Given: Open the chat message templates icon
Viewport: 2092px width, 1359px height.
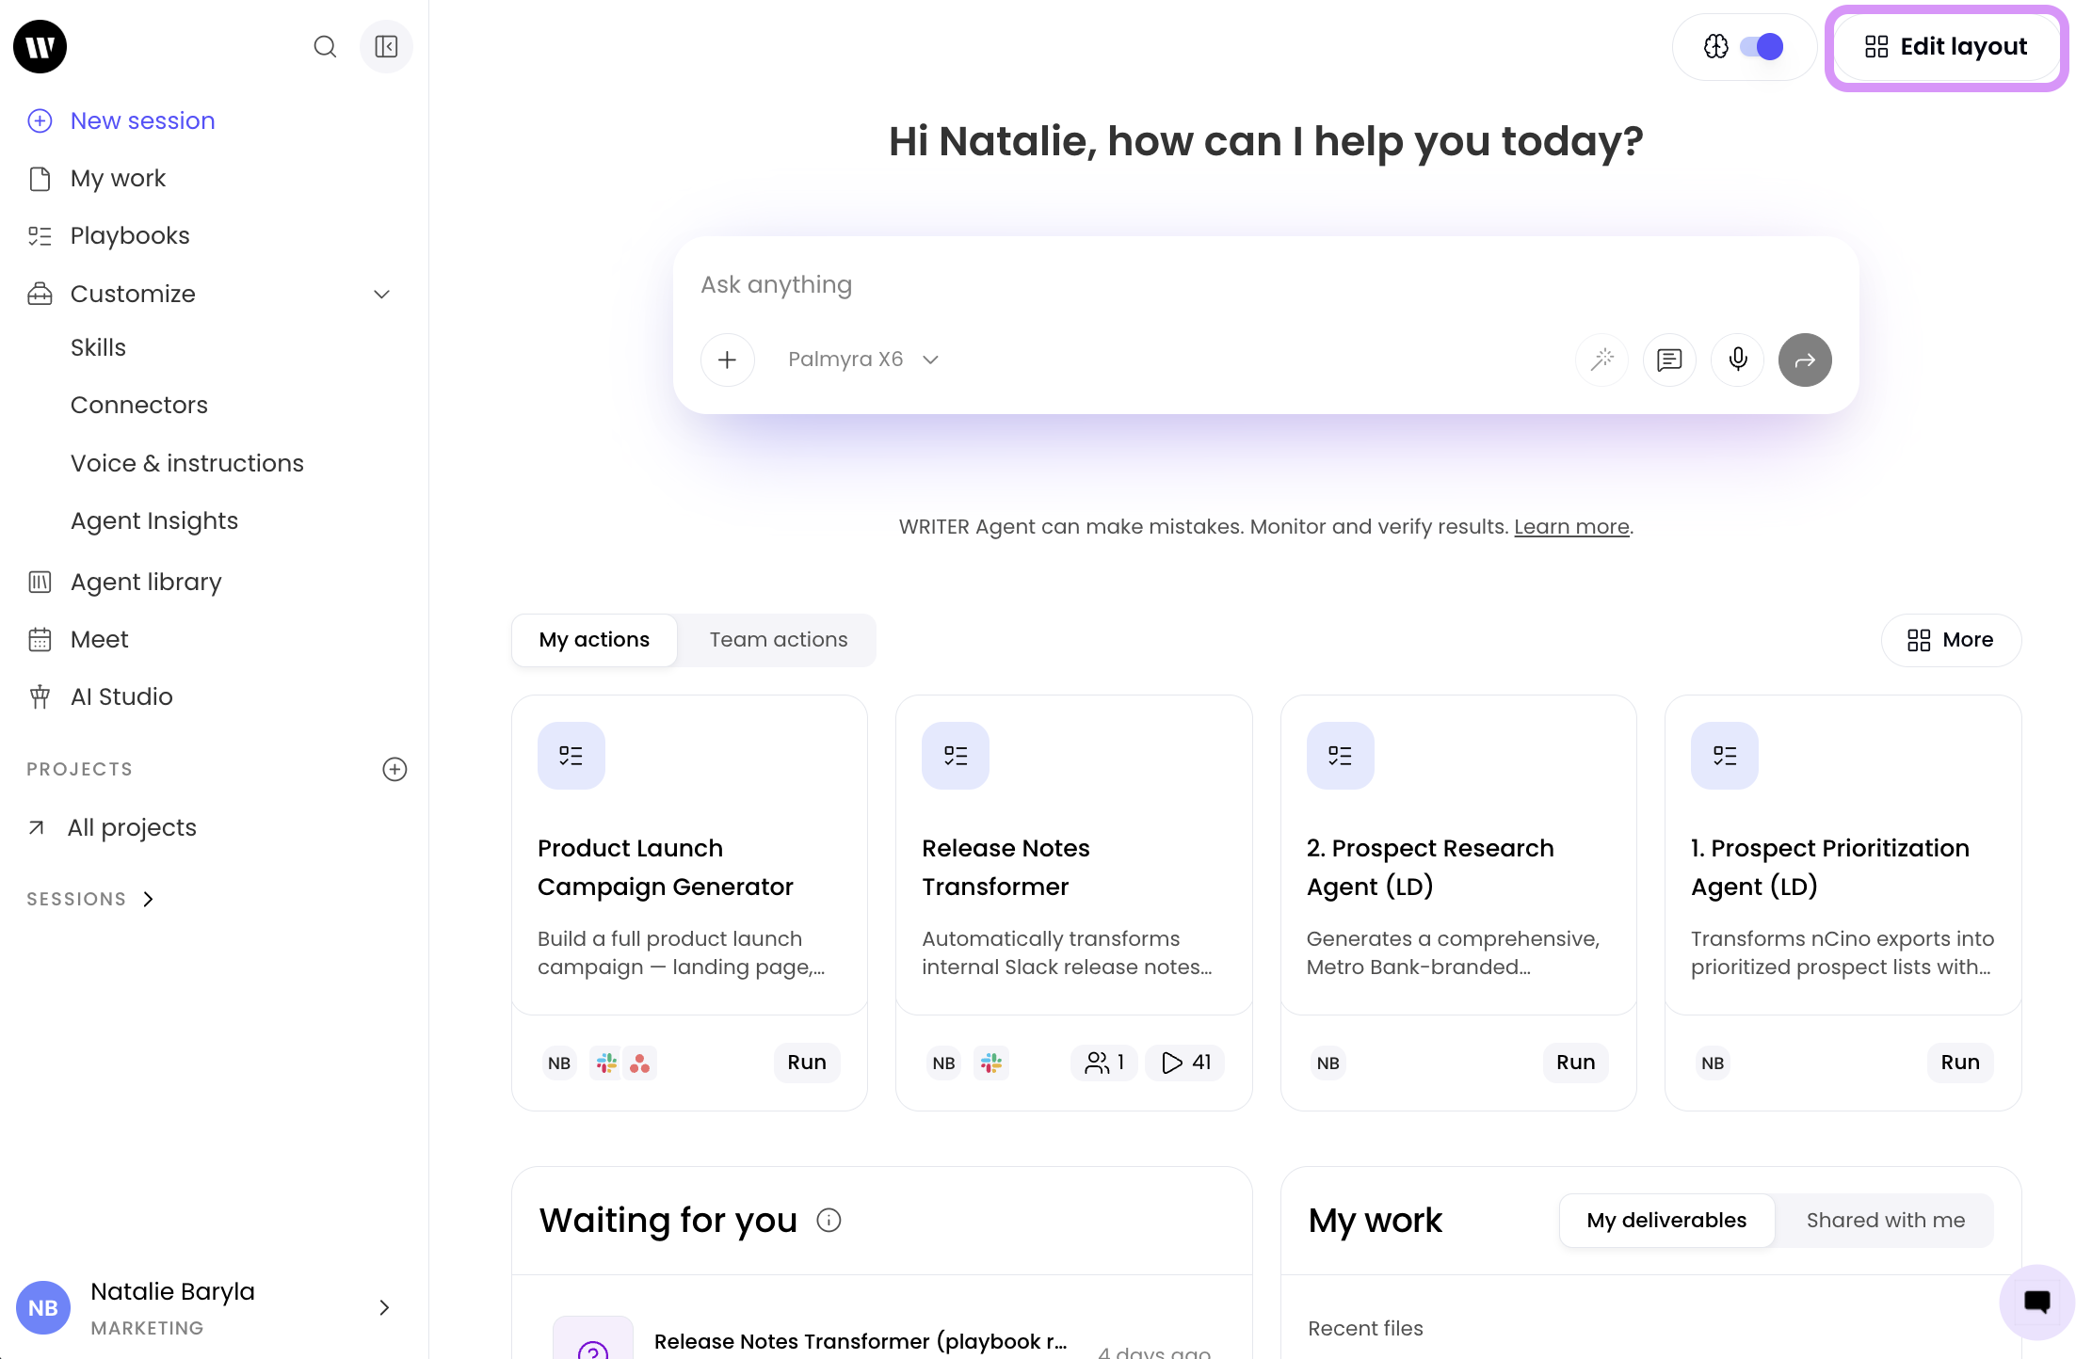Looking at the screenshot, I should pyautogui.click(x=1669, y=360).
